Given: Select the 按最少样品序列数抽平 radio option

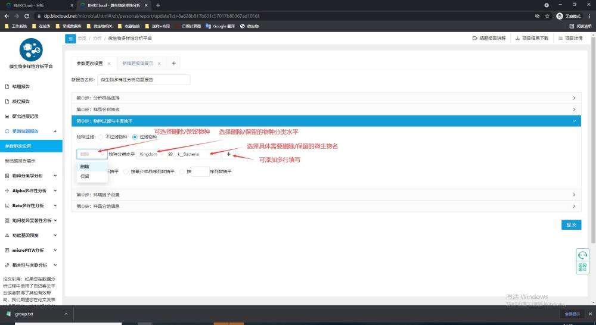Looking at the screenshot, I should [x=125, y=171].
